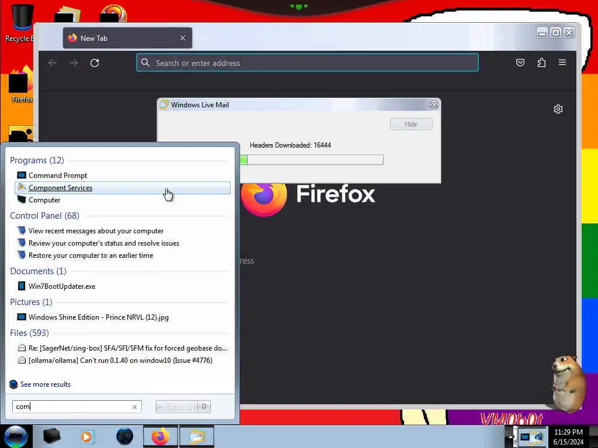The height and width of the screenshot is (448, 598).
Task: Launch Component Services from the Programs list
Action: point(122,188)
